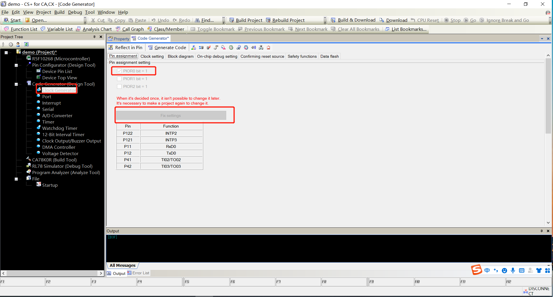Open the IME toolbox grid icon

[548, 270]
